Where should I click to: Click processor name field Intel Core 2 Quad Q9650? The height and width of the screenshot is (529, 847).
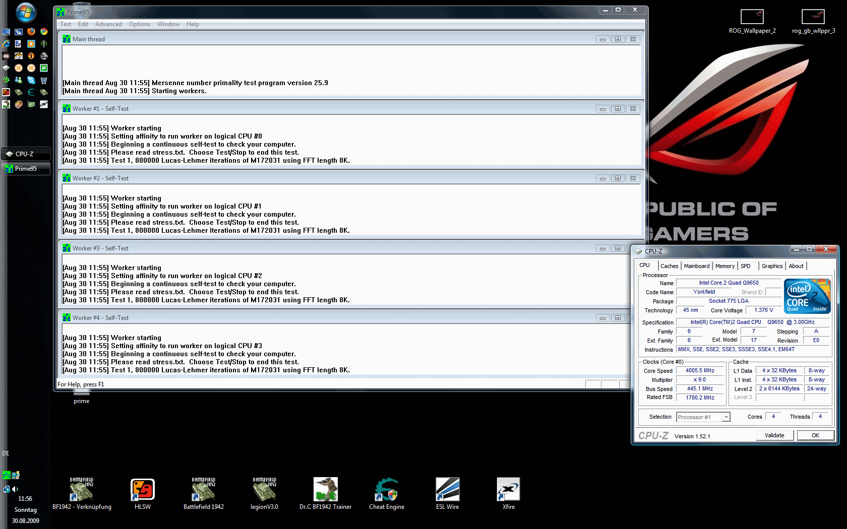[x=729, y=283]
